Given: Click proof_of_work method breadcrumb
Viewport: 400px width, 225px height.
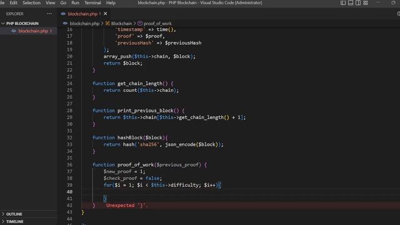Looking at the screenshot, I should [x=157, y=24].
